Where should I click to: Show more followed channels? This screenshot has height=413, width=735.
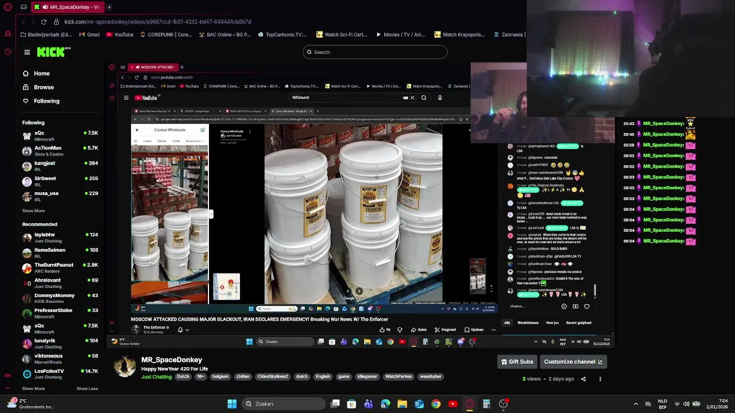tap(33, 211)
